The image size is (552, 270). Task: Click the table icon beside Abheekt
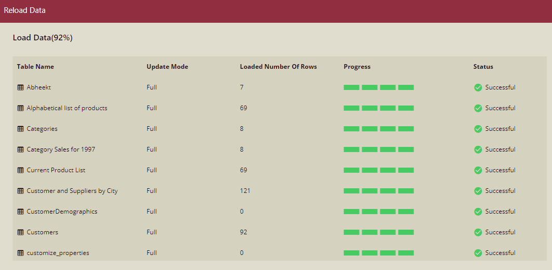coord(21,87)
